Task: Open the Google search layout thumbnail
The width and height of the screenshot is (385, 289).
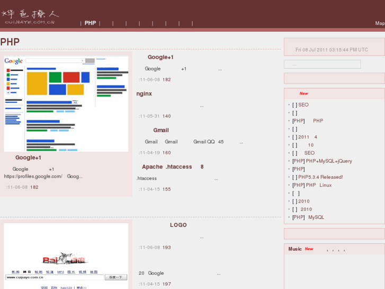Action: click(66, 104)
